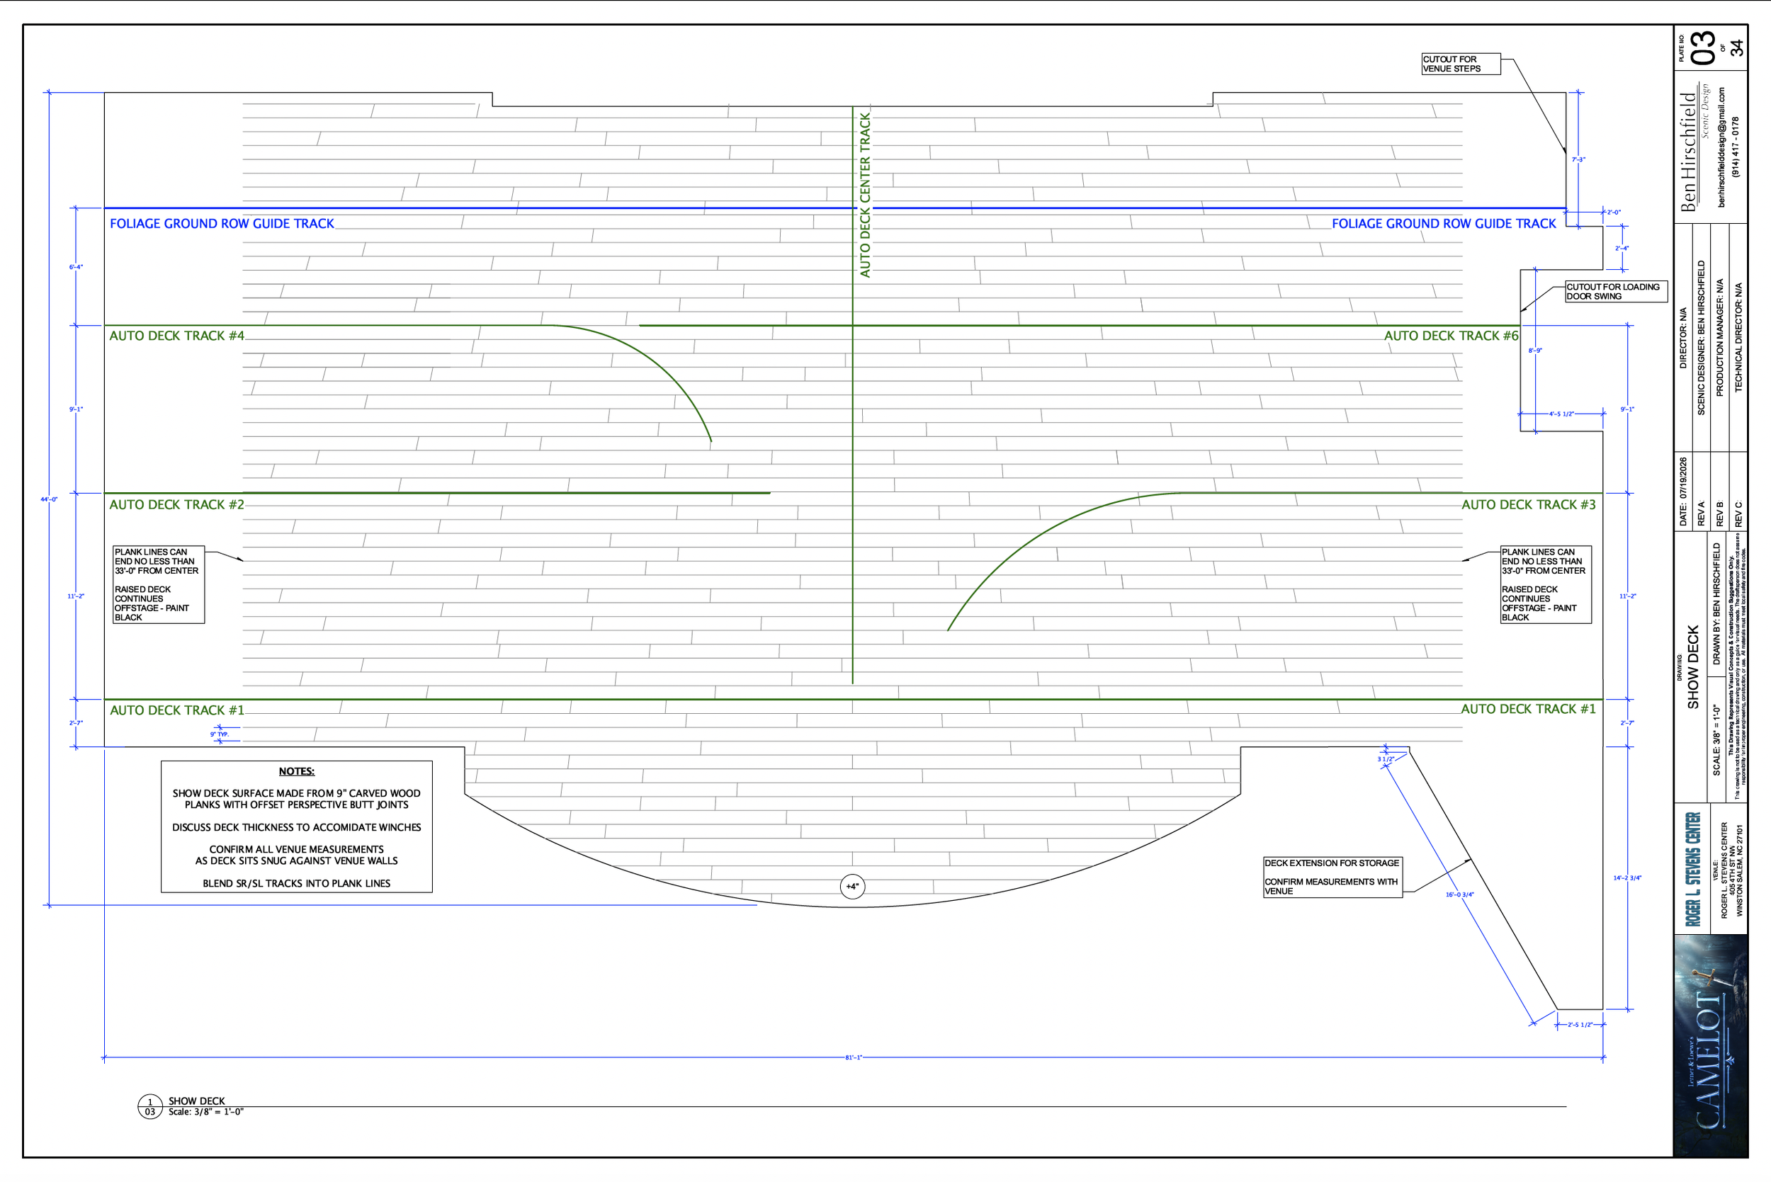Click the DRAWN BY: BEN HIRSCHFIELD text

pos(1716,604)
